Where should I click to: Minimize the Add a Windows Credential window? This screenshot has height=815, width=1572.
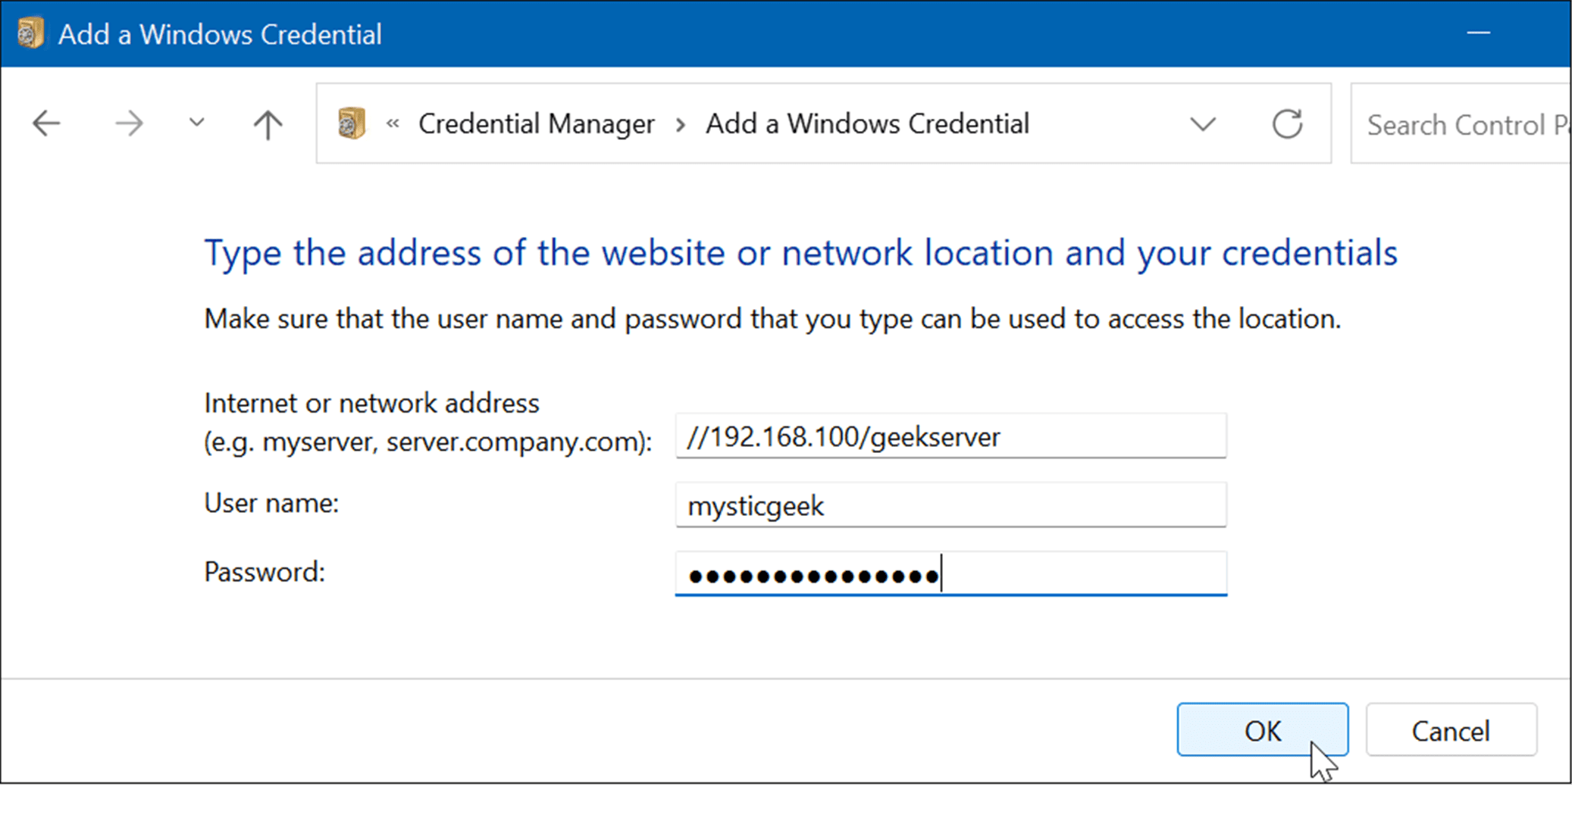pos(1478,33)
